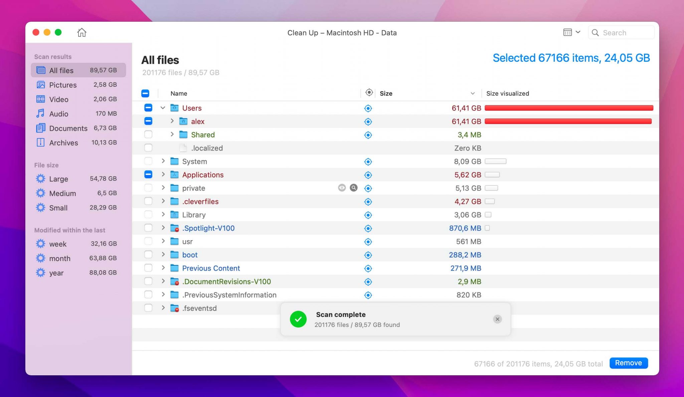Toggle checkbox for alex folder
This screenshot has width=684, height=397.
coord(148,121)
